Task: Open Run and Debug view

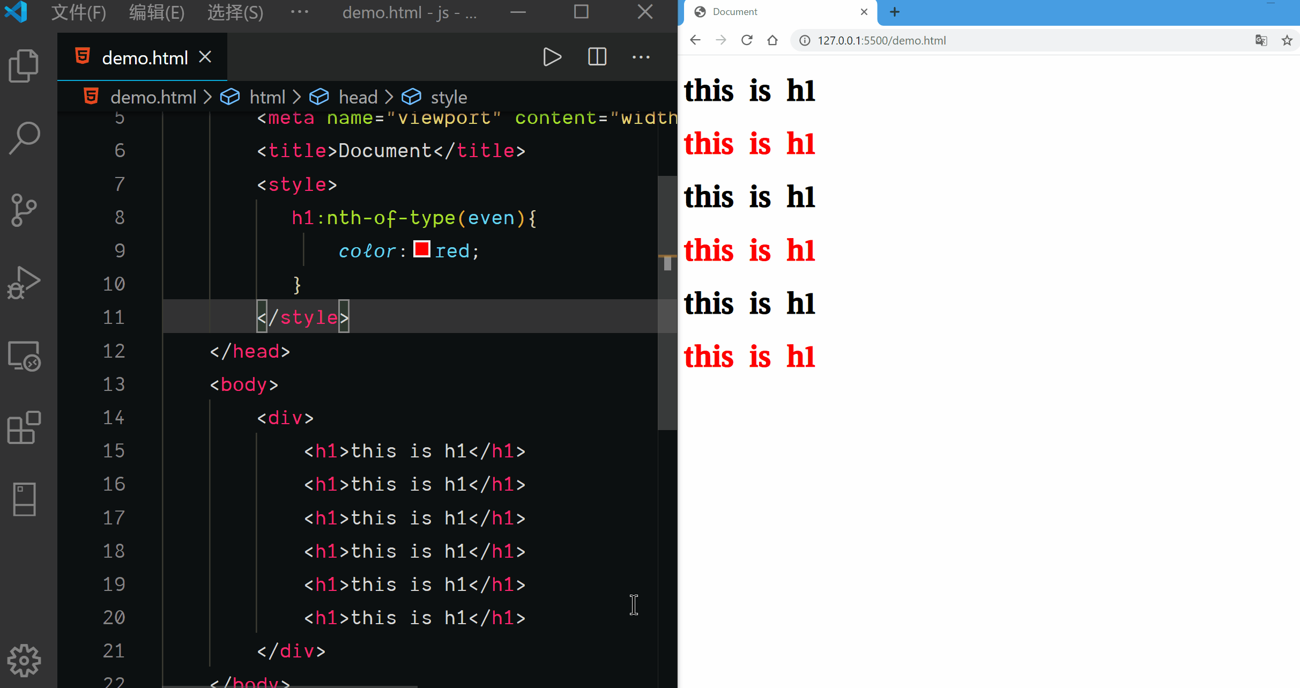Action: pos(24,282)
